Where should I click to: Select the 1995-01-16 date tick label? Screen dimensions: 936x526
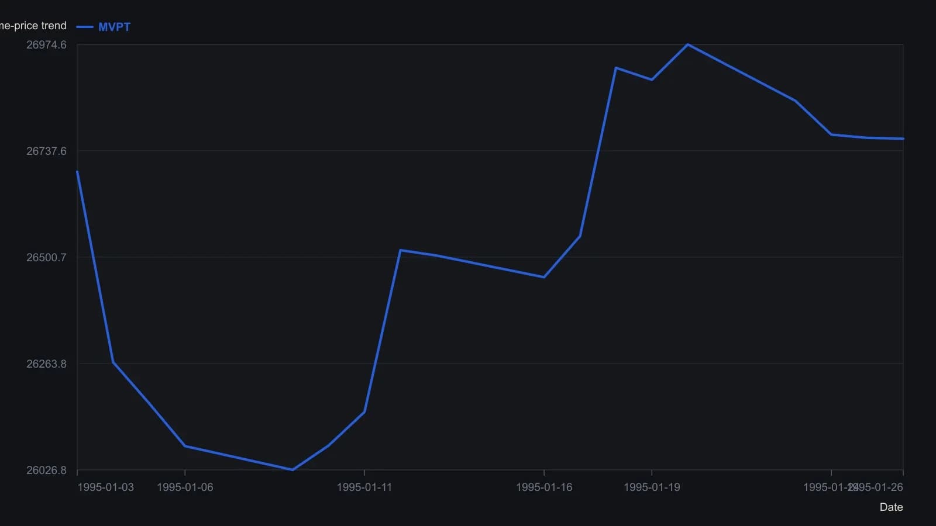(544, 487)
